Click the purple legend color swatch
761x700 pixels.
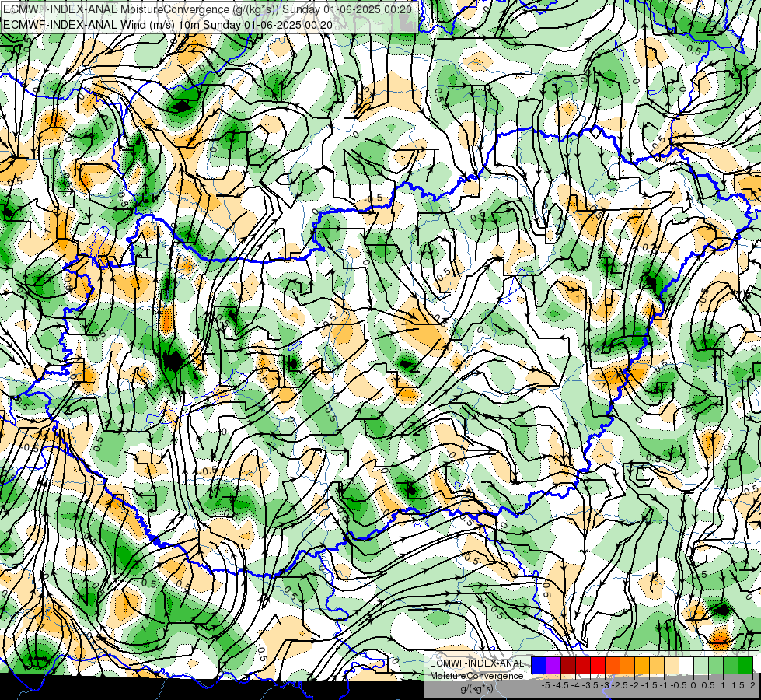pyautogui.click(x=553, y=666)
